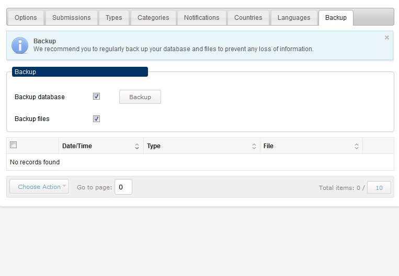Open the items per page selector showing 10
Viewport: 399px width, 276px height.
[379, 188]
